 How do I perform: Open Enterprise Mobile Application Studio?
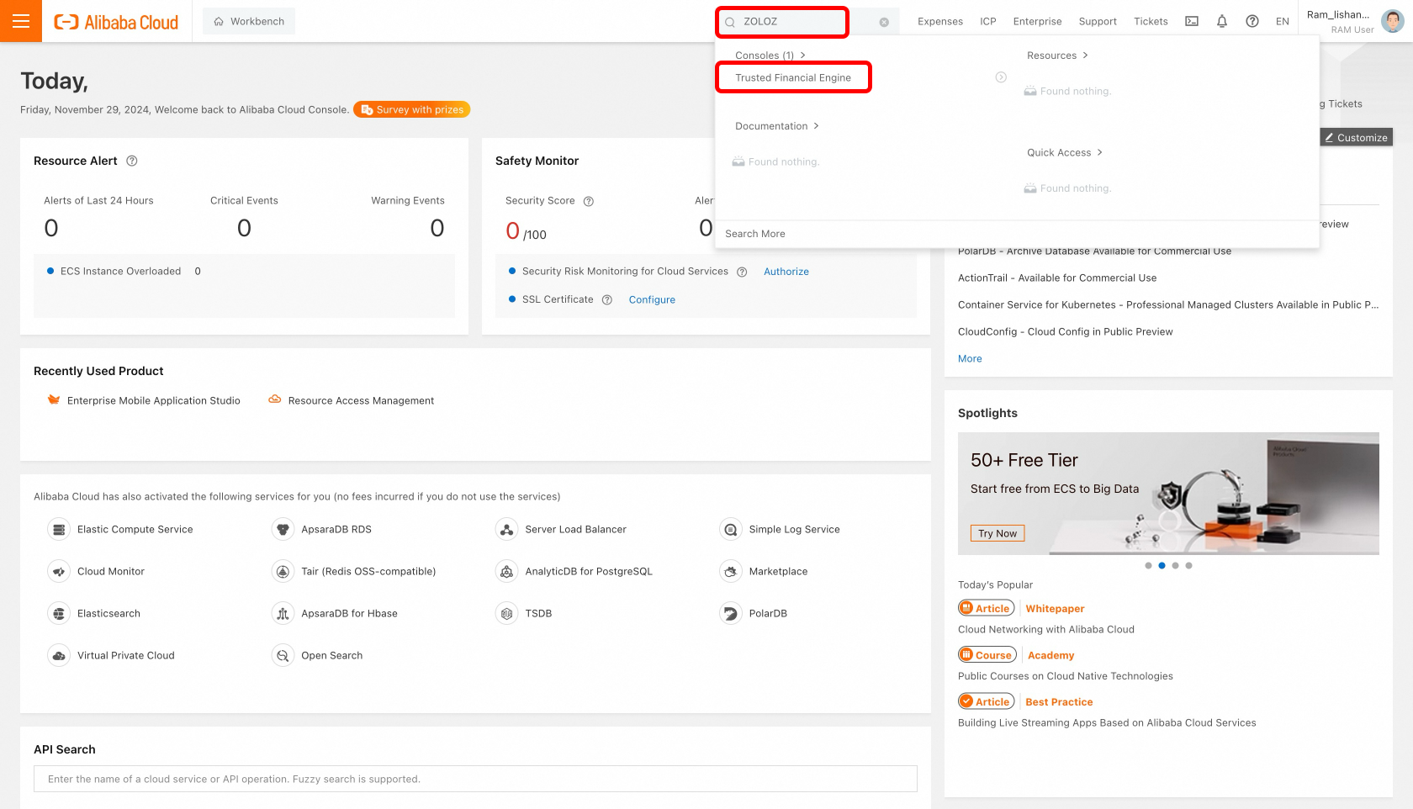(x=144, y=400)
